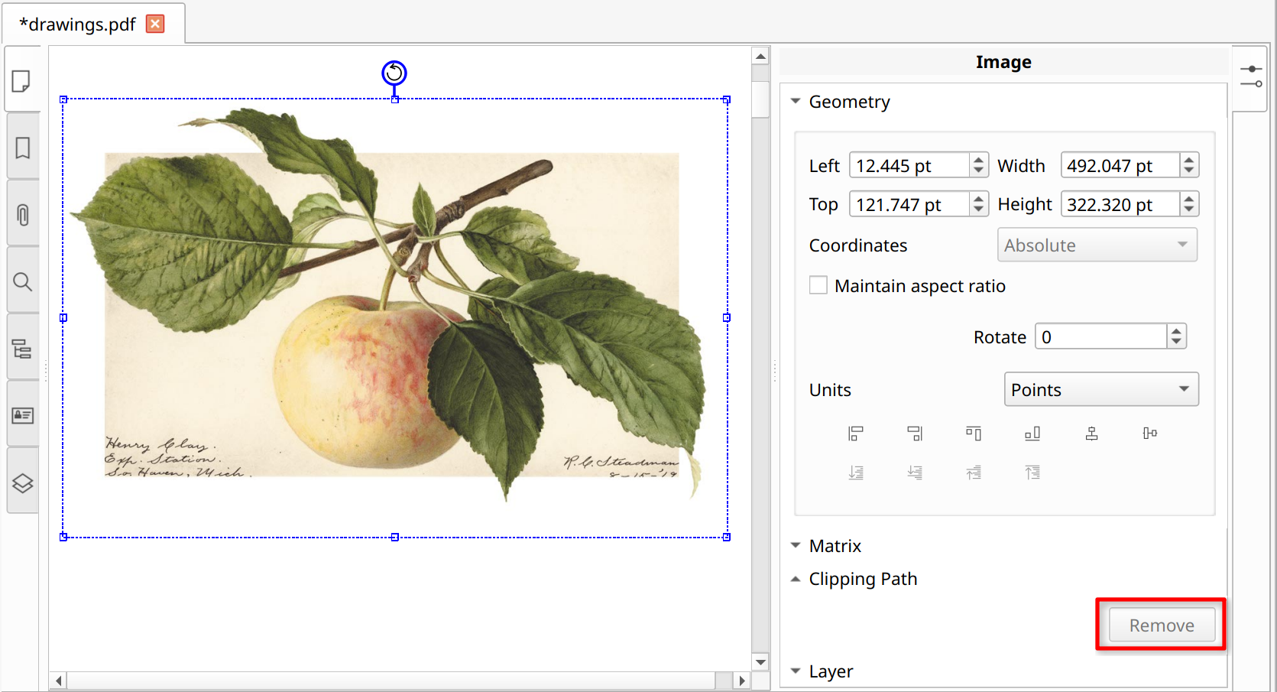This screenshot has width=1277, height=692.
Task: Open the Search panel in the sidebar
Action: coord(22,281)
